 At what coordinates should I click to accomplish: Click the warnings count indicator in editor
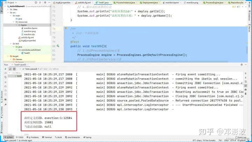(x=234, y=7)
